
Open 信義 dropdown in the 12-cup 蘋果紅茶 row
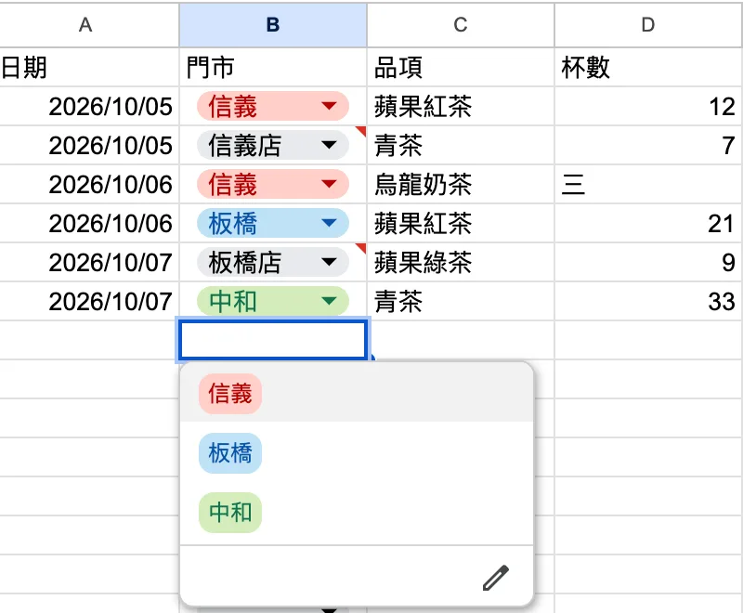coord(329,106)
